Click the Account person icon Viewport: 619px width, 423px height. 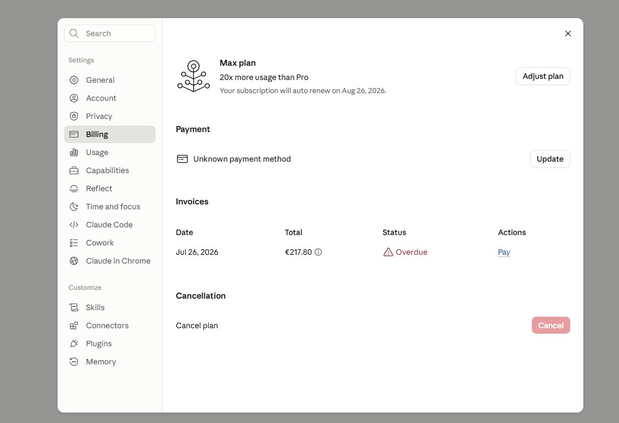pyautogui.click(x=74, y=98)
